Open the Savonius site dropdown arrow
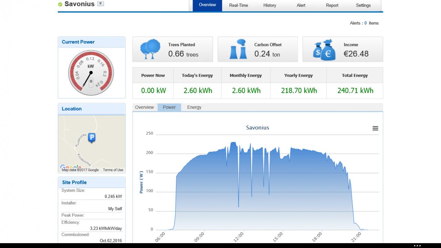Image resolution: width=441 pixels, height=248 pixels. click(101, 4)
